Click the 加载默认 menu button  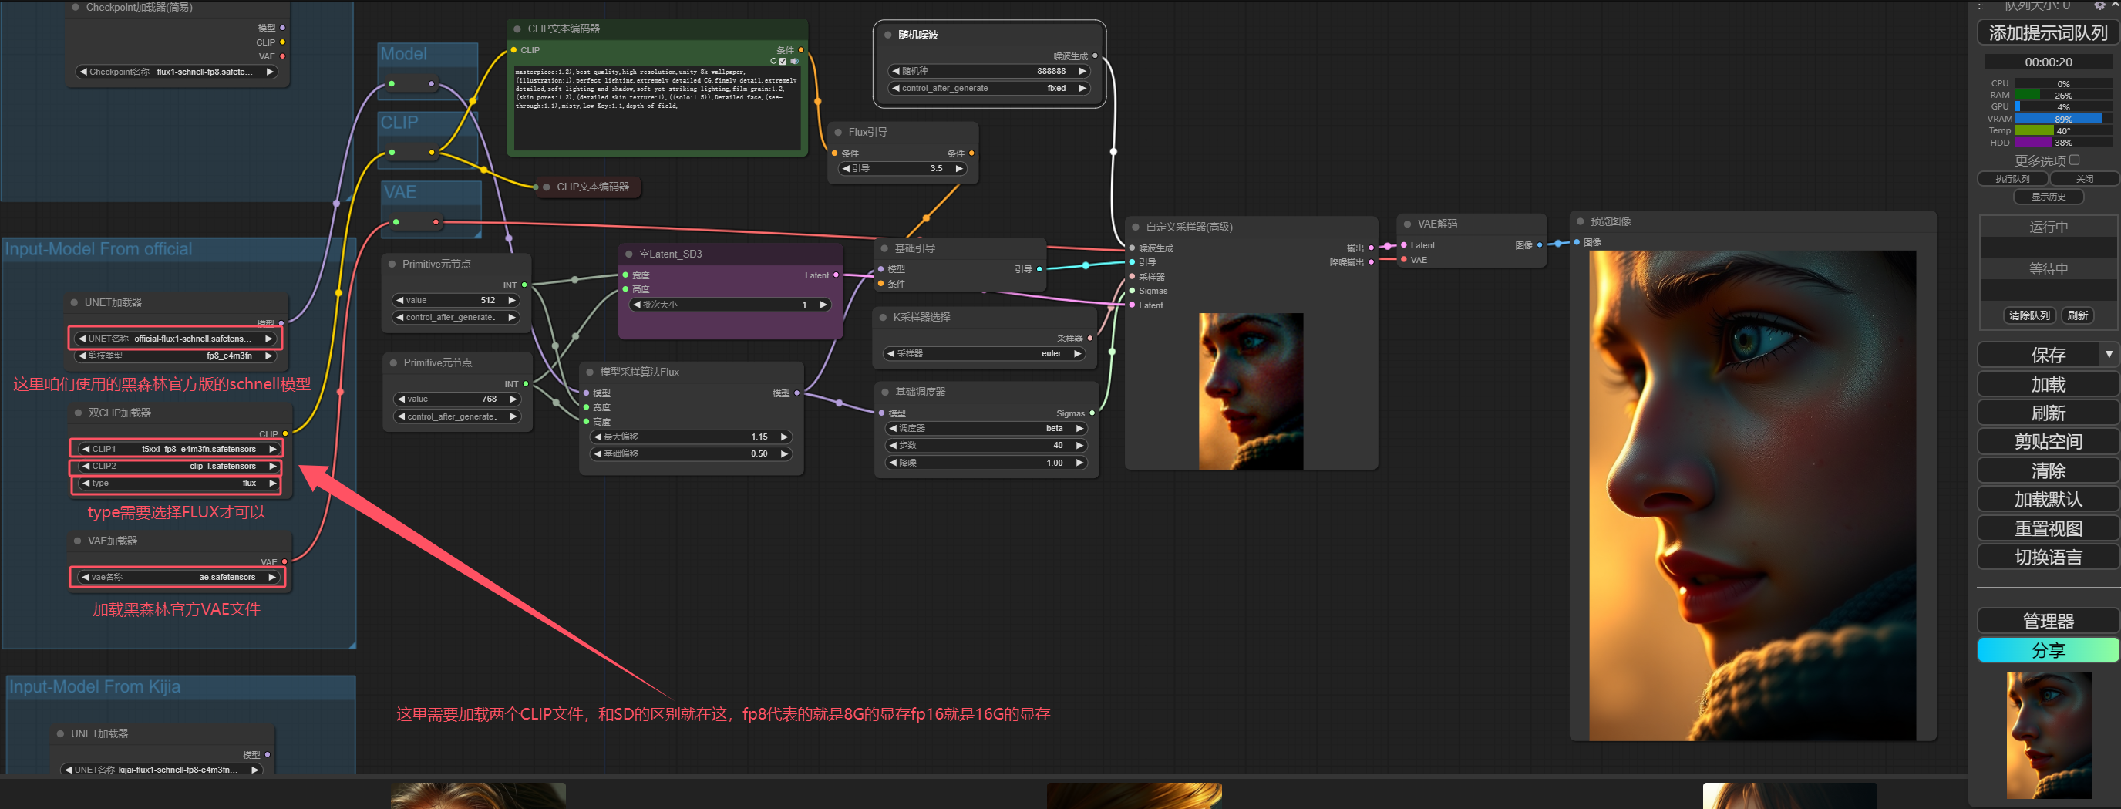(x=2048, y=499)
